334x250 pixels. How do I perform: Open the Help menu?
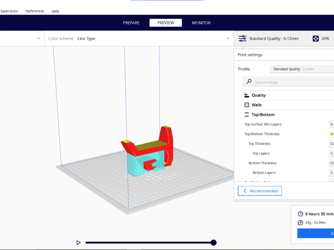[x=55, y=11]
